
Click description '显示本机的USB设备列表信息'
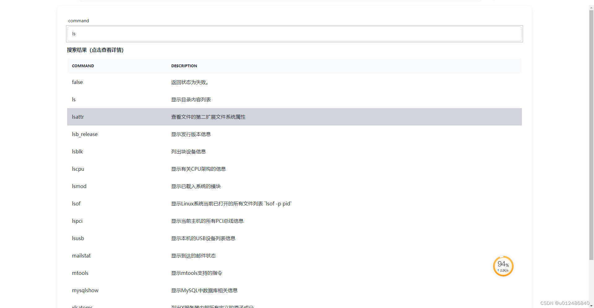(x=203, y=239)
